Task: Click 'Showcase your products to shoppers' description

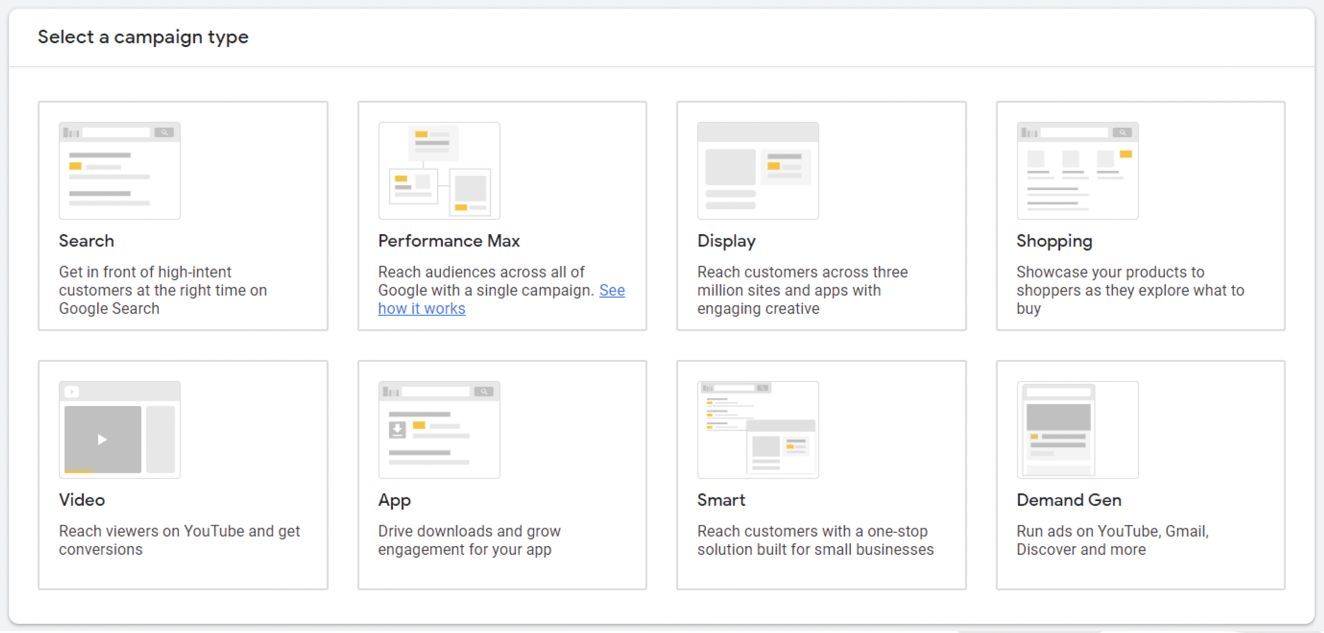Action: tap(1130, 290)
